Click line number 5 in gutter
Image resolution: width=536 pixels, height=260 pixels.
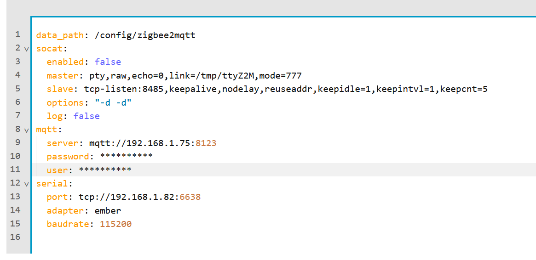pyautogui.click(x=17, y=89)
